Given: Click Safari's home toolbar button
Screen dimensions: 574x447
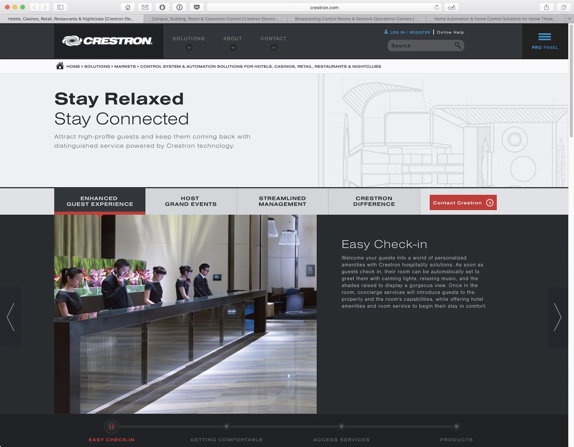Looking at the screenshot, I should click(x=128, y=7).
